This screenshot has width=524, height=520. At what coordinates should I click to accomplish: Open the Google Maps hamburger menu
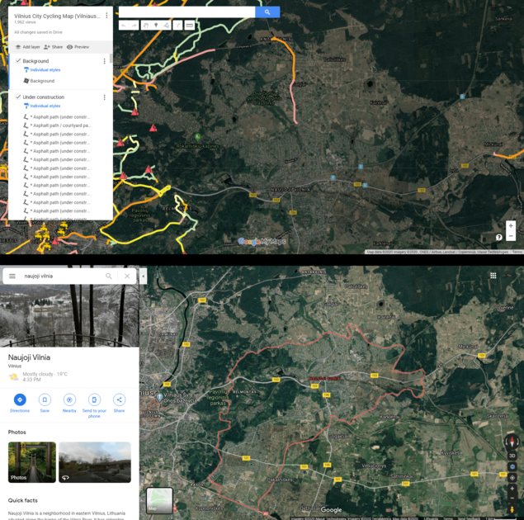click(x=12, y=277)
